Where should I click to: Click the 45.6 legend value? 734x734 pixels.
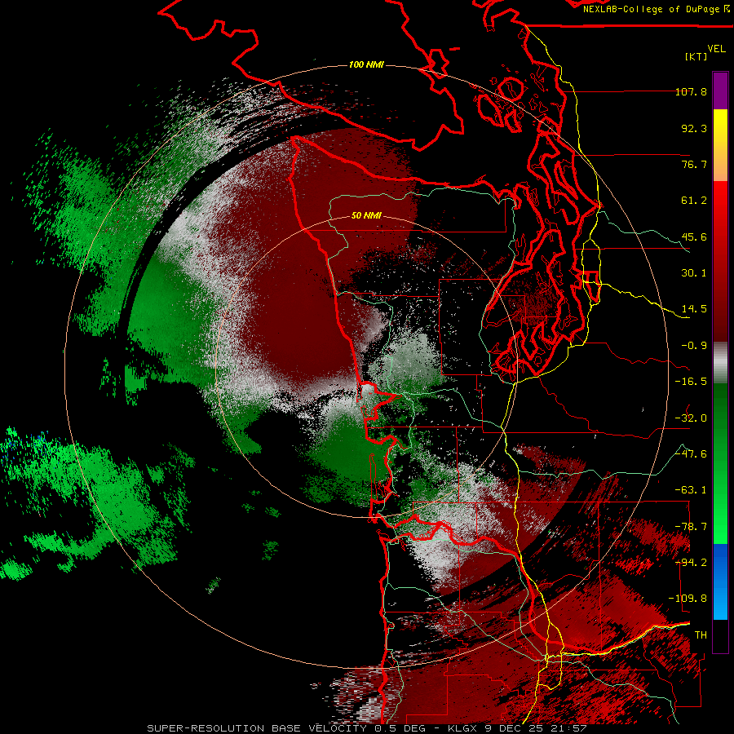tap(694, 237)
